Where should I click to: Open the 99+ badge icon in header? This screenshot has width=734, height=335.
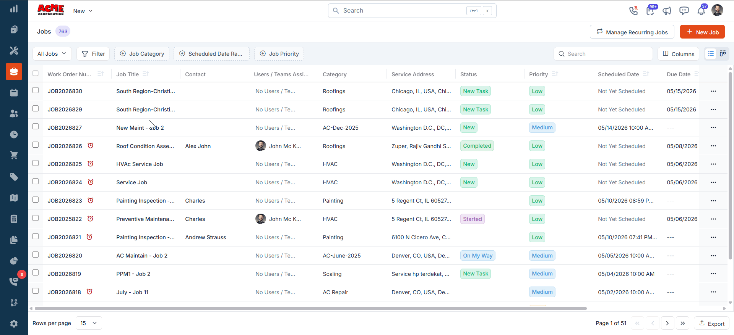(650, 11)
